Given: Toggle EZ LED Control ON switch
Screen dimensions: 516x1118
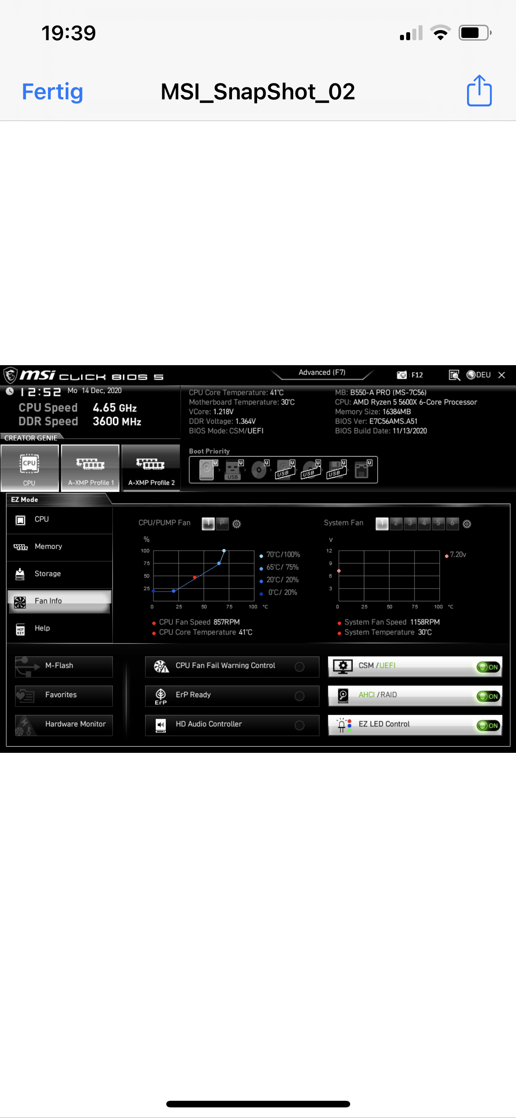Looking at the screenshot, I should point(489,725).
